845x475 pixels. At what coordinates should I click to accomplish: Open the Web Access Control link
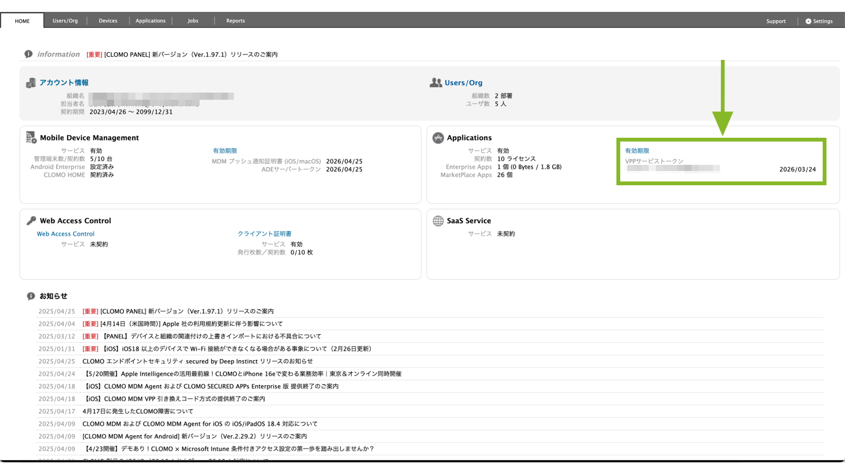click(x=66, y=234)
